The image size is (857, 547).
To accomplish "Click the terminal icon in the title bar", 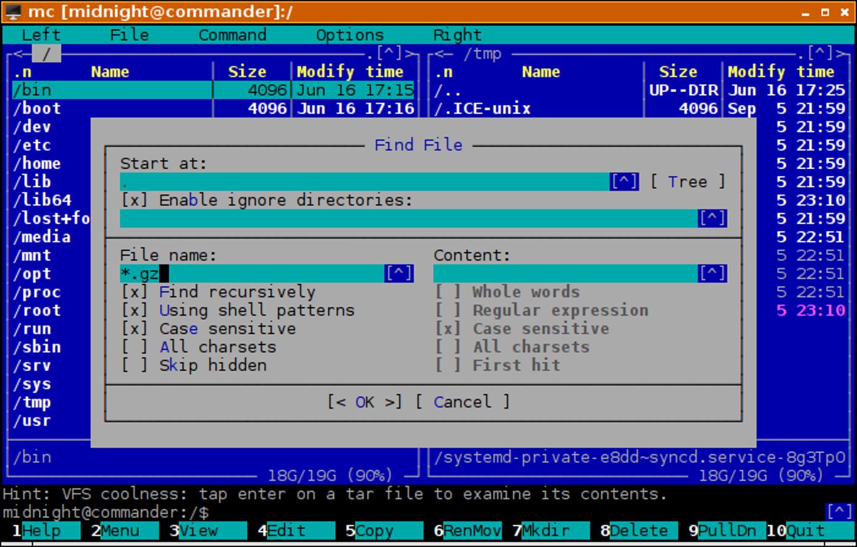I will [x=12, y=11].
